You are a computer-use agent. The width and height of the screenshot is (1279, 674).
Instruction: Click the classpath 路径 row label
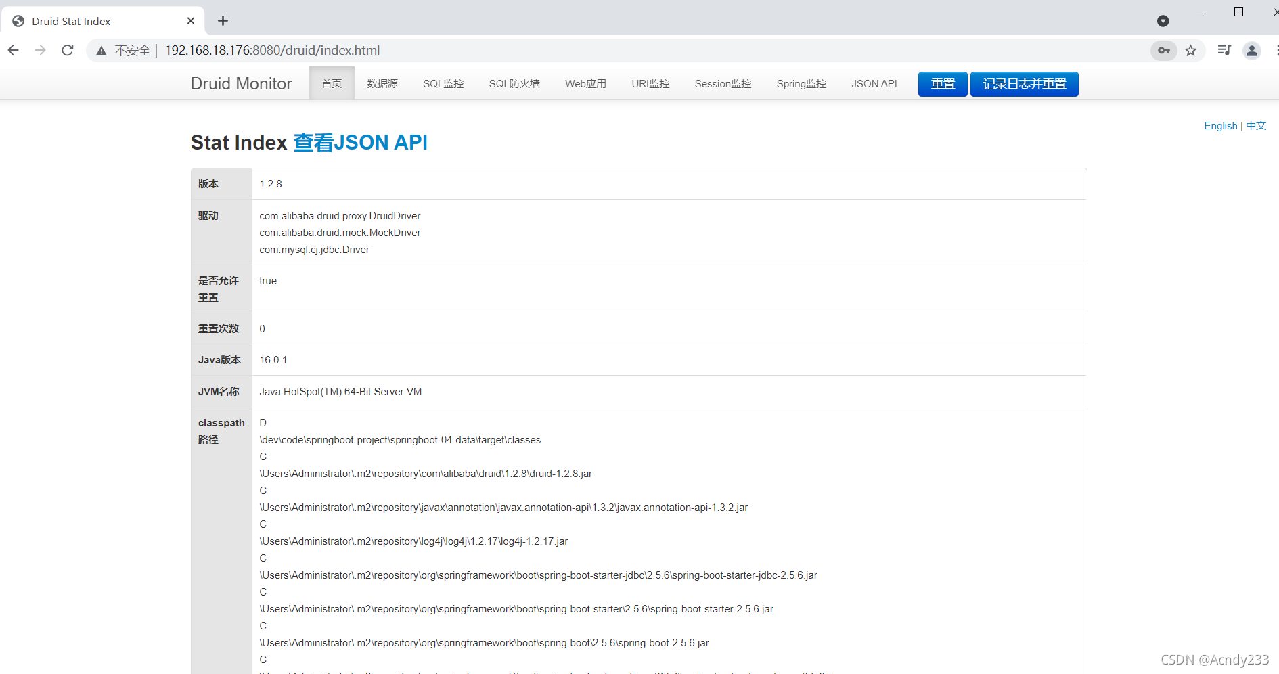tap(221, 431)
